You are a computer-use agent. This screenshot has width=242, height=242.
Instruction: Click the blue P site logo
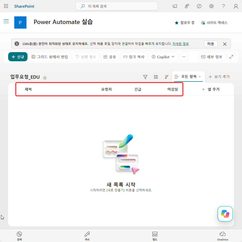click(20, 22)
